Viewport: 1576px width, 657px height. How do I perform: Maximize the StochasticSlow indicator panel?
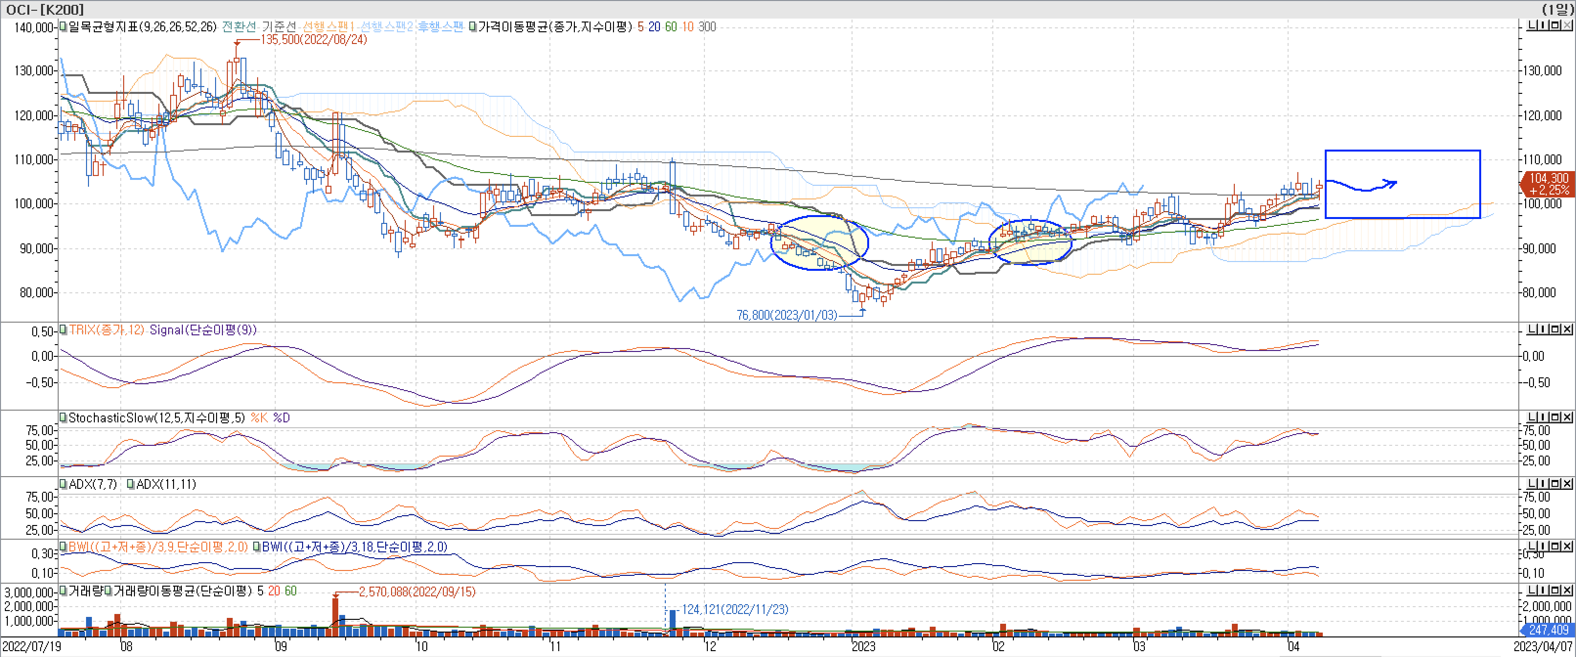click(x=1555, y=417)
